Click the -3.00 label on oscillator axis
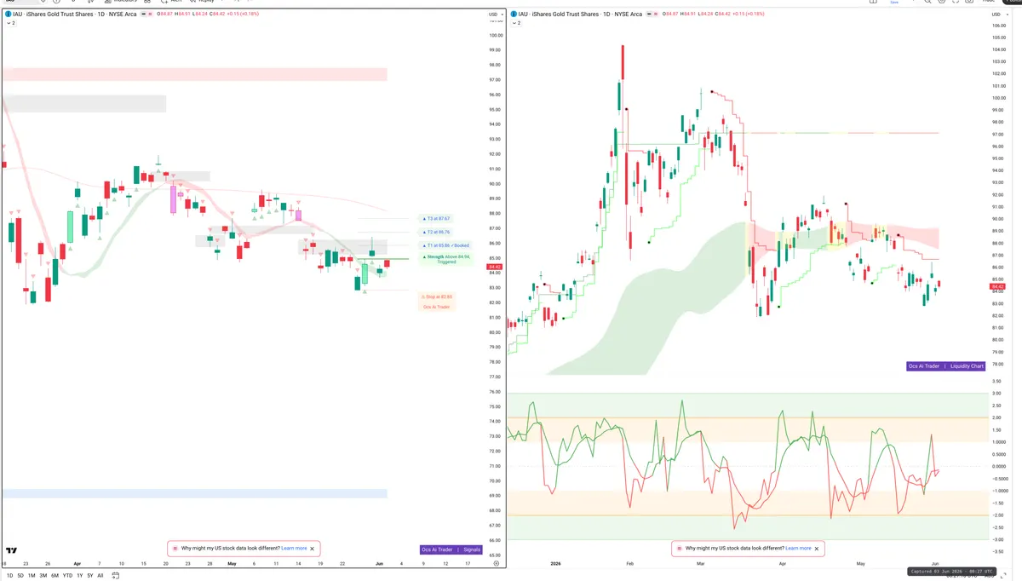Screen dimensions: 1022x581 pyautogui.click(x=997, y=539)
